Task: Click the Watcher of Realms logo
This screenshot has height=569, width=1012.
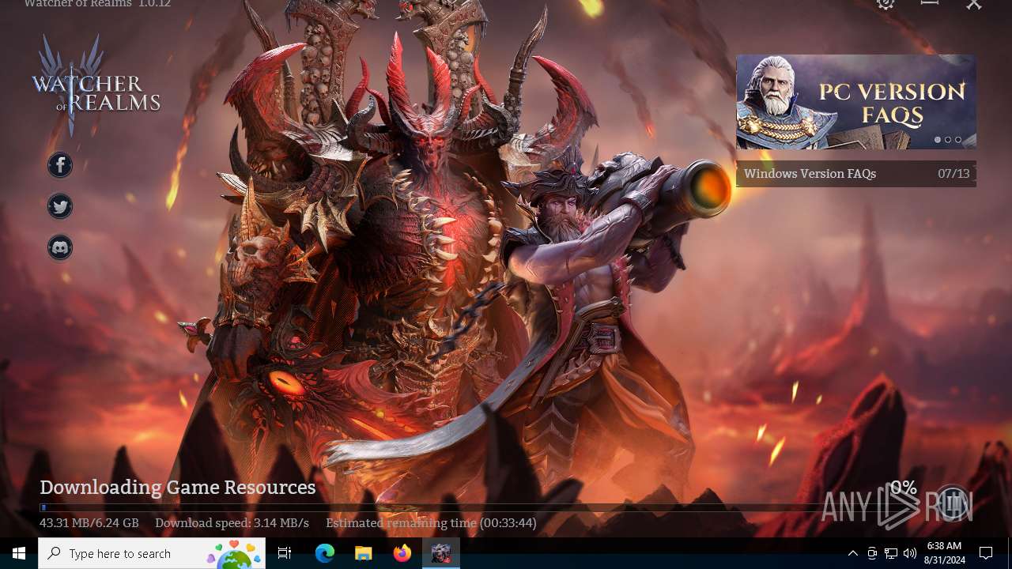Action: click(96, 85)
